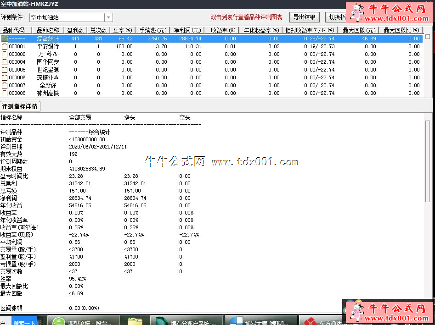435x325 pixels.
Task: Open the folder icon in the taskbar
Action: tap(135, 320)
